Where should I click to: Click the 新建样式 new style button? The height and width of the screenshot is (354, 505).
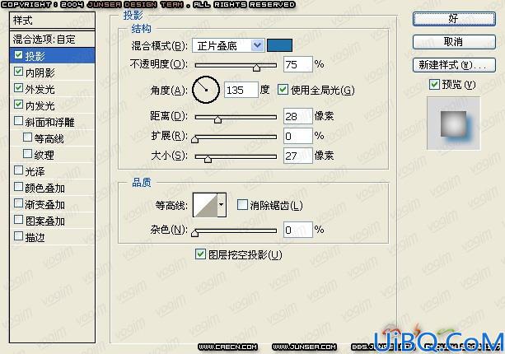pyautogui.click(x=454, y=65)
